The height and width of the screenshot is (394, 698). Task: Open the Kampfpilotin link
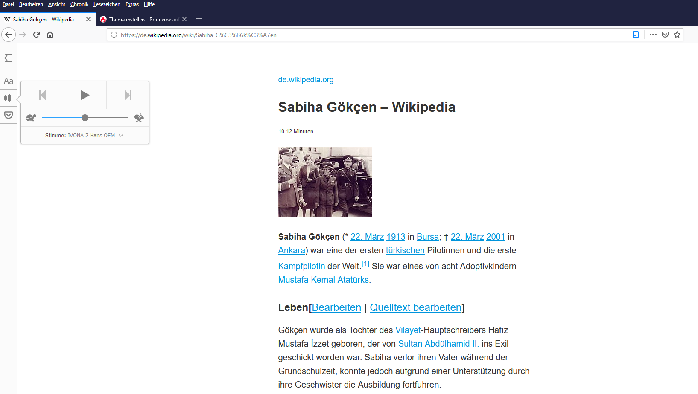(301, 266)
